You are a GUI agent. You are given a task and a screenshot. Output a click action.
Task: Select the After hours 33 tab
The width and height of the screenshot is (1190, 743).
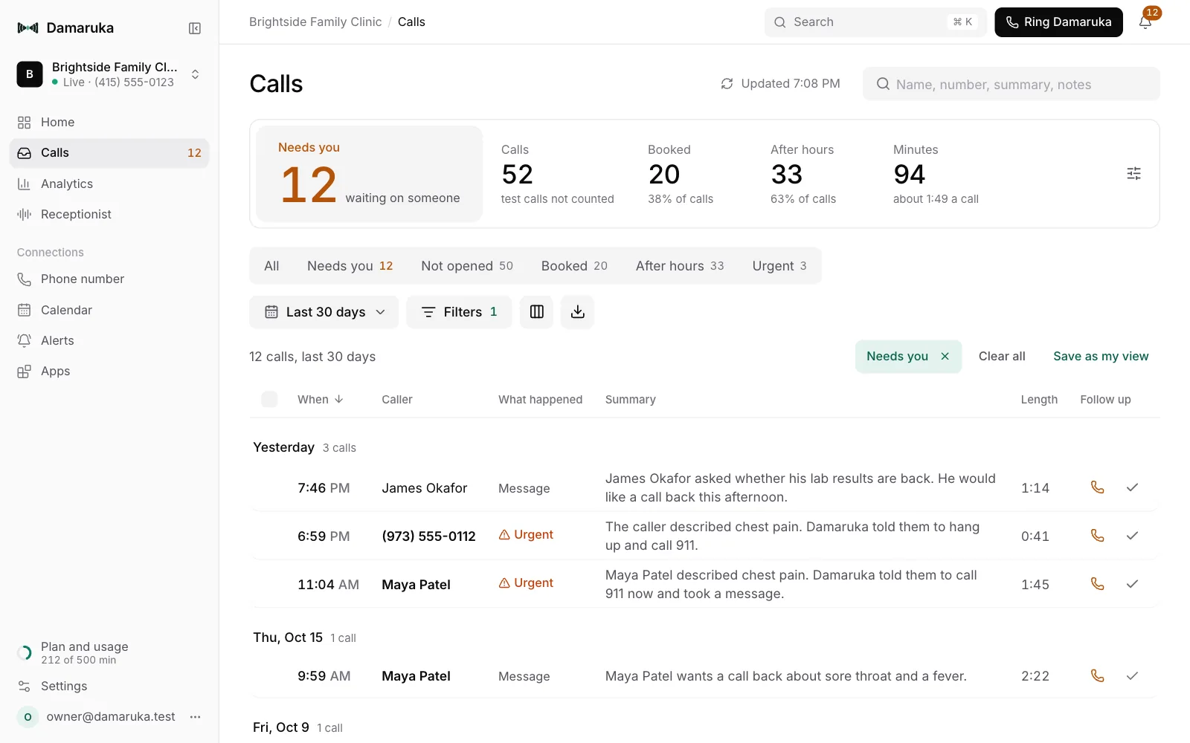click(680, 266)
